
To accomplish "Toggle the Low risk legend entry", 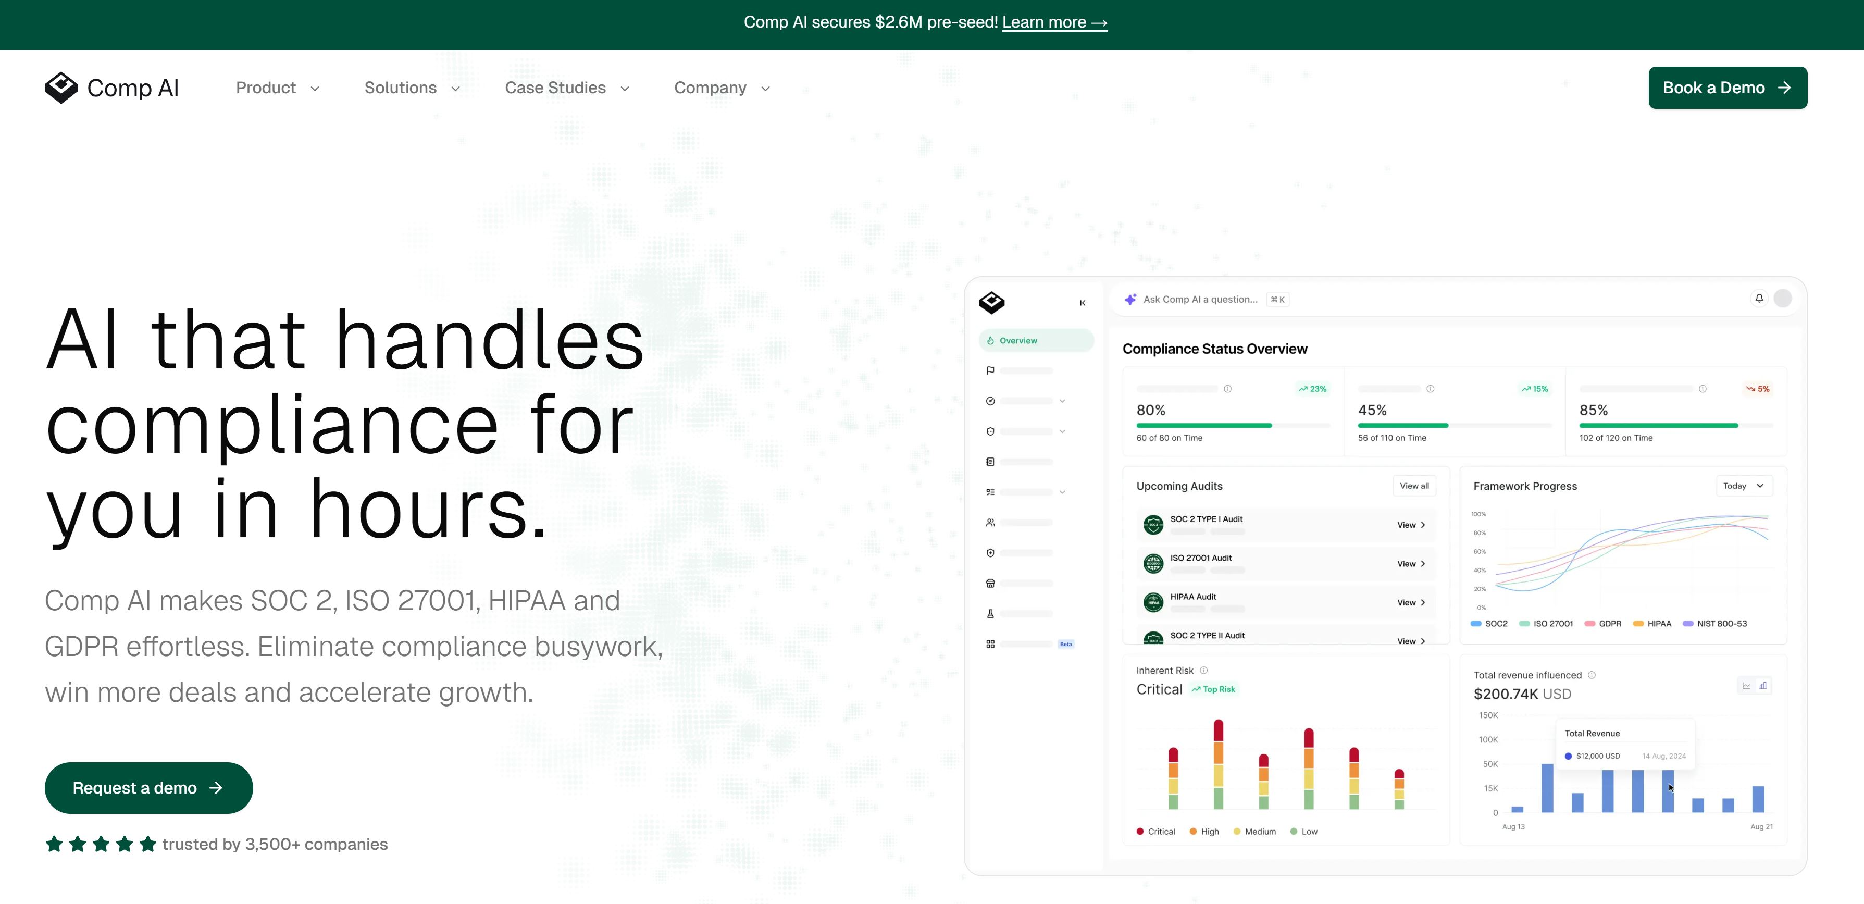I will (1304, 832).
